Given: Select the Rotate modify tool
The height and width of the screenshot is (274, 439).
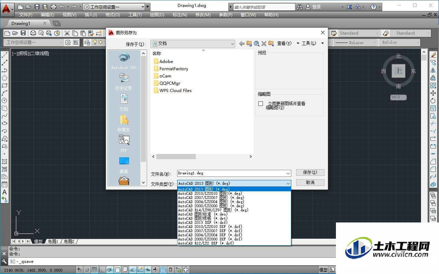Looking at the screenshot, I should pyautogui.click(x=433, y=101).
